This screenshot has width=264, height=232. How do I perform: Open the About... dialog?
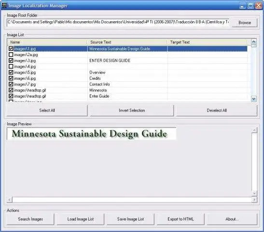coord(232,219)
